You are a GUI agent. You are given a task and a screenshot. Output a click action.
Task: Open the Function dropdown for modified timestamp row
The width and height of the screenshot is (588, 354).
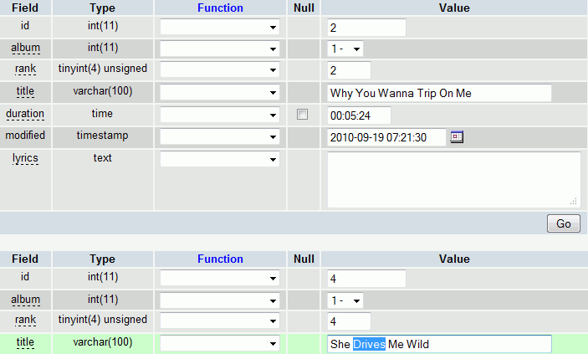click(x=220, y=136)
